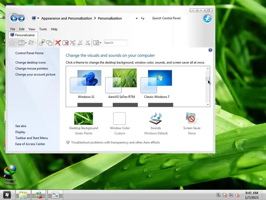Open Ease of Access Center link
The image size is (266, 200).
[x=30, y=144]
